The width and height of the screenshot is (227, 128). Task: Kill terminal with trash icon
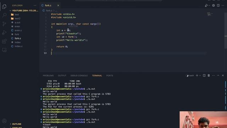pyautogui.click(x=209, y=75)
